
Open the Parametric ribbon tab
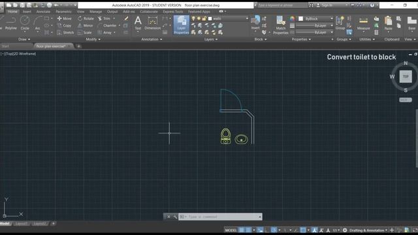(x=63, y=12)
